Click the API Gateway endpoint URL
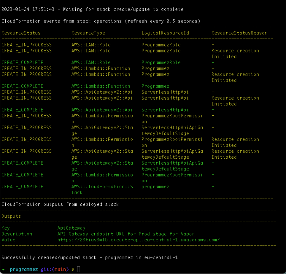Screen dimensions: 286x274 pos(139,240)
